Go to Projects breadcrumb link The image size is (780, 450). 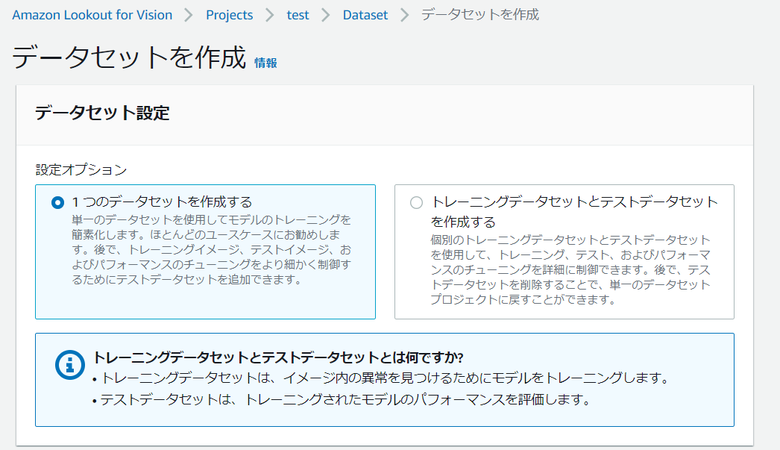pos(230,15)
